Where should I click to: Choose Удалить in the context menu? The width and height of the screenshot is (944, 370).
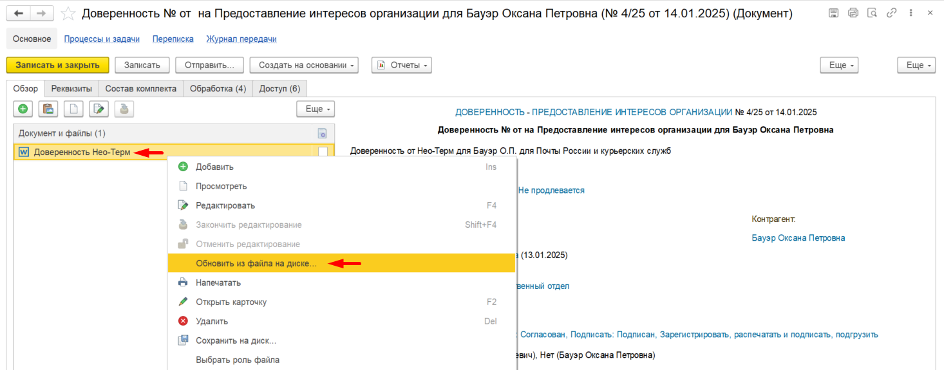coord(341,321)
